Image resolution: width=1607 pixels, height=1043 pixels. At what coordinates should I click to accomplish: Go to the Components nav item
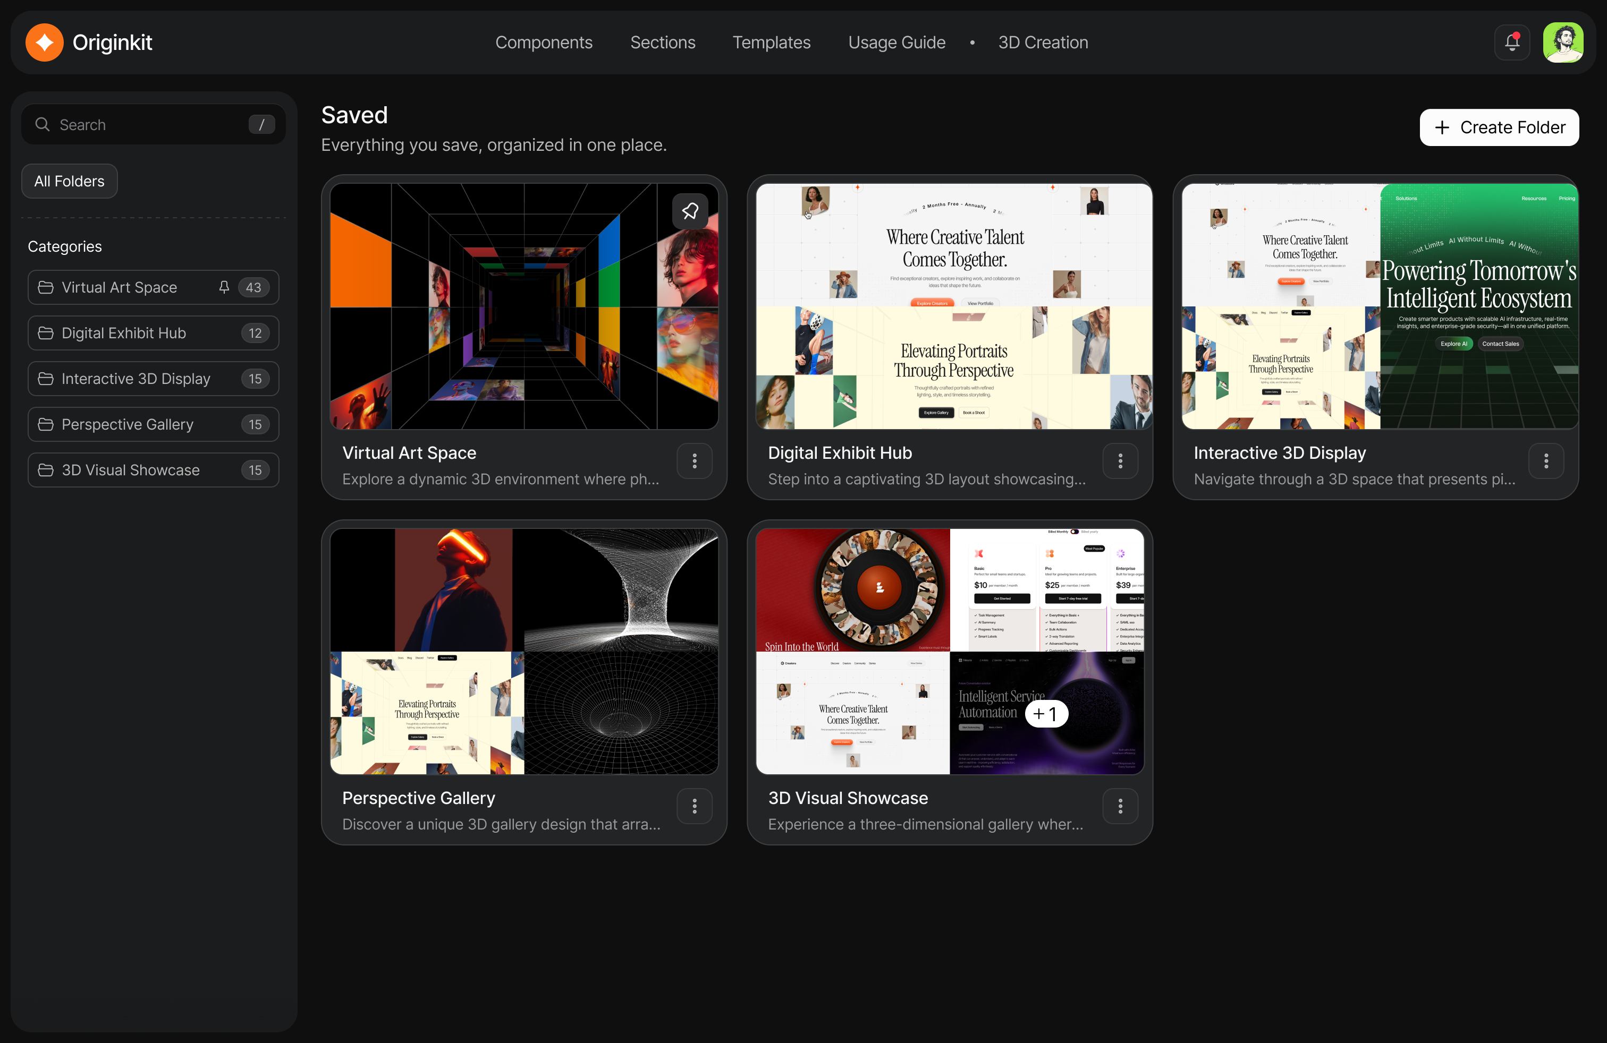544,42
